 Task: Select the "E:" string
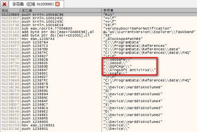click(x=108, y=104)
